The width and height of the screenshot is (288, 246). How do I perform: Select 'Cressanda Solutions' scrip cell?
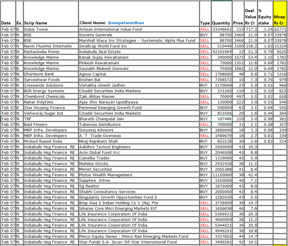[x=51, y=85]
